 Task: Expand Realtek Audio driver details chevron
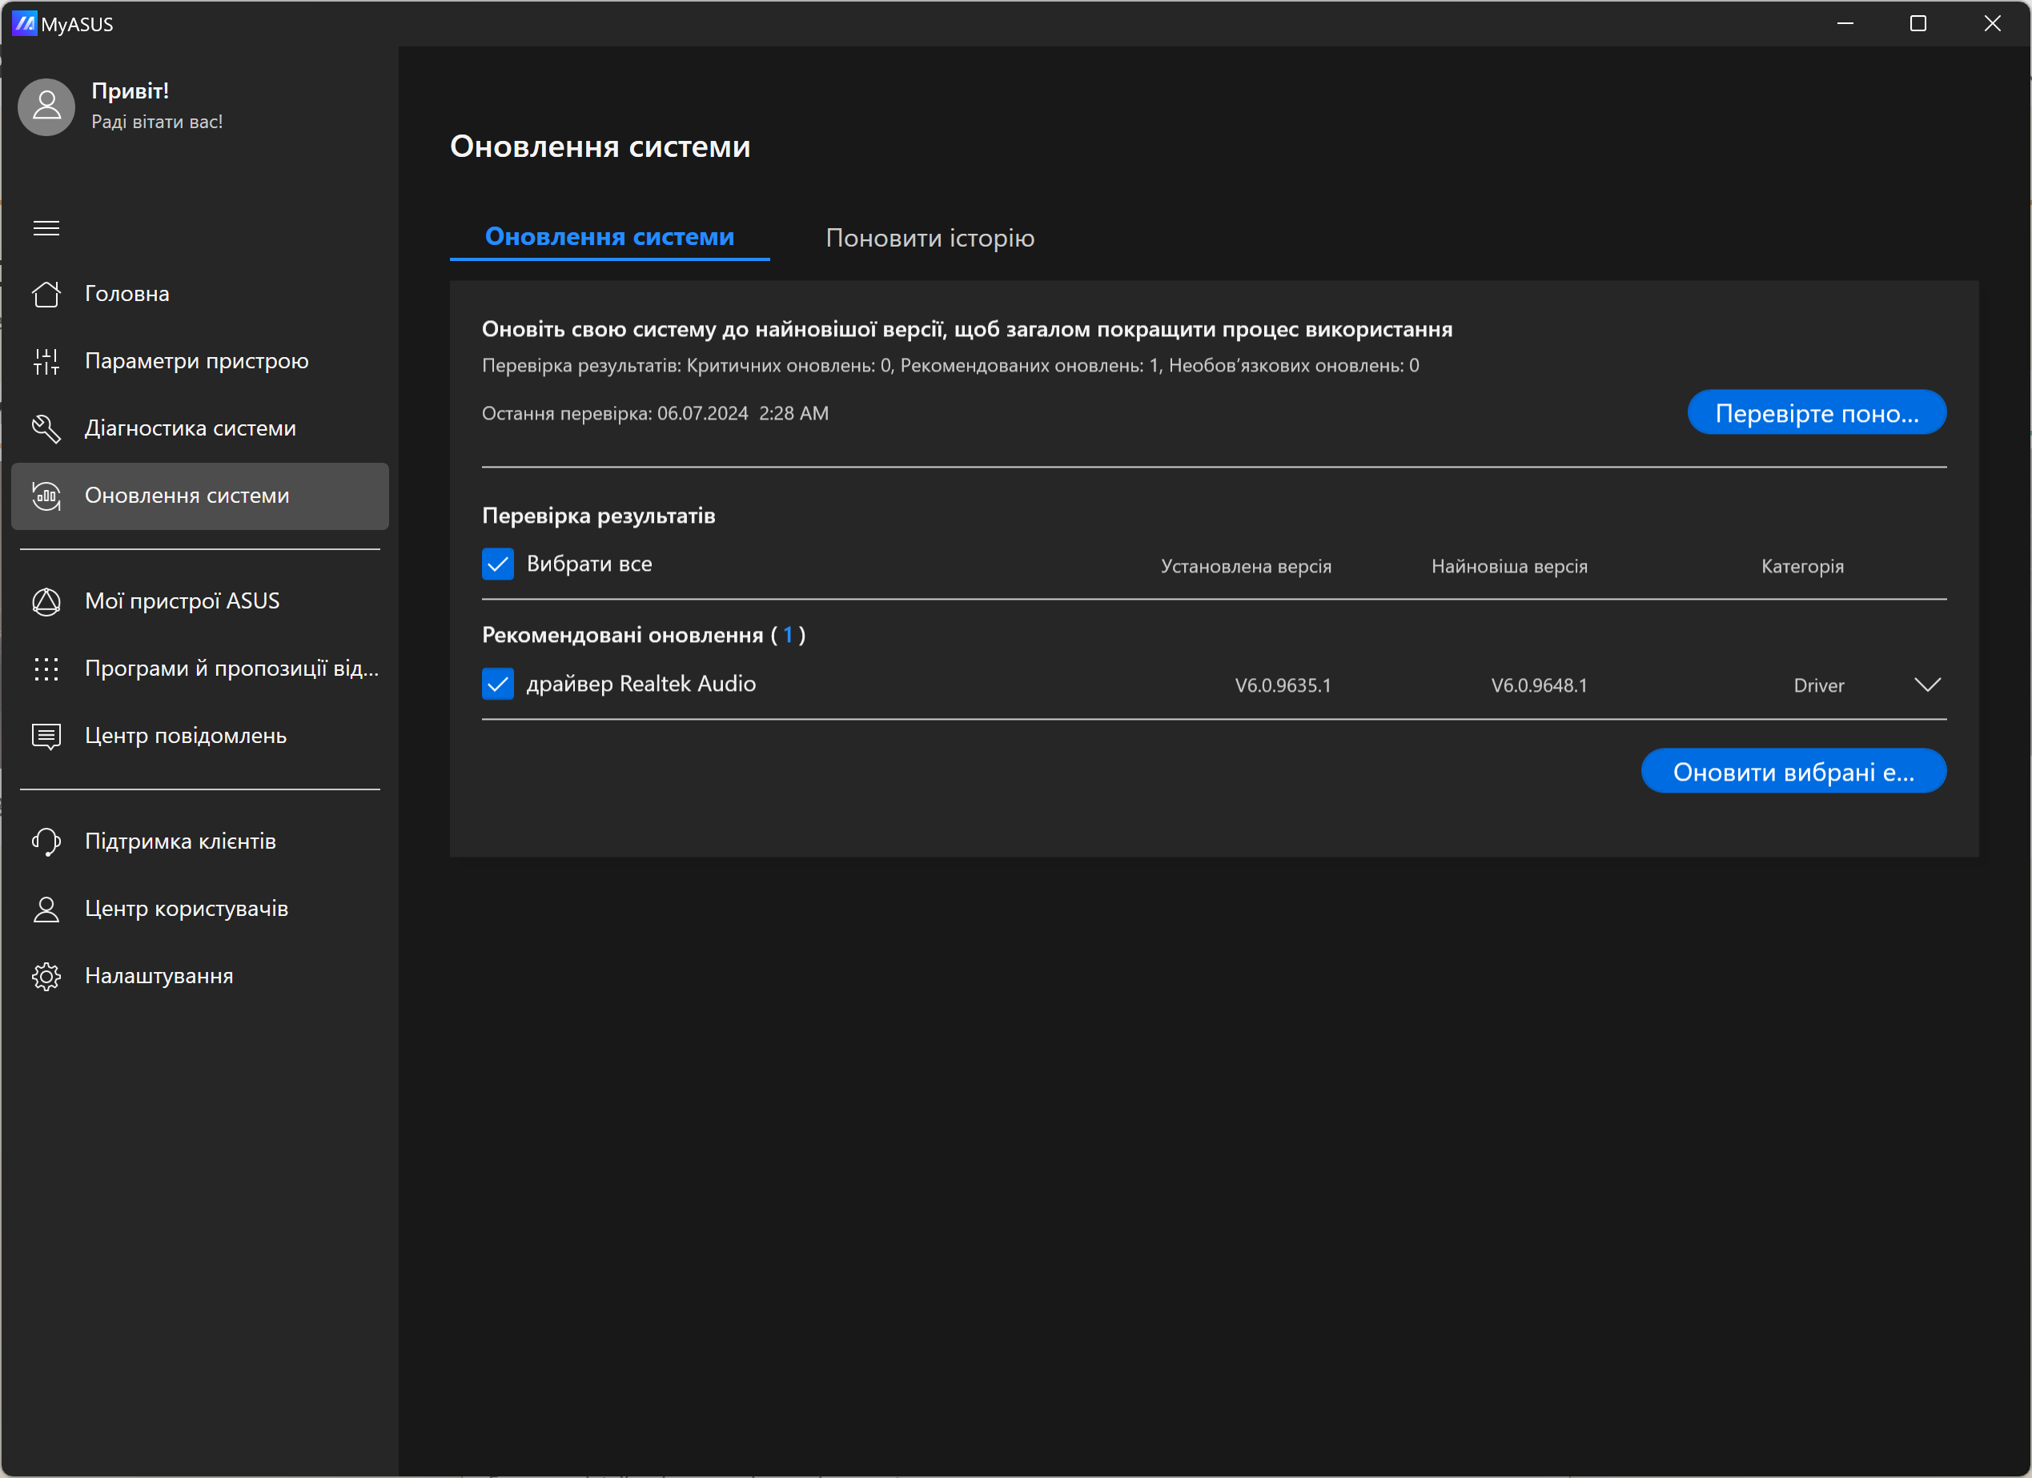coord(1928,685)
